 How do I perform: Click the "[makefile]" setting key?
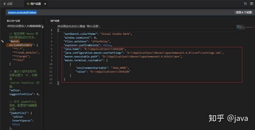point(19,113)
